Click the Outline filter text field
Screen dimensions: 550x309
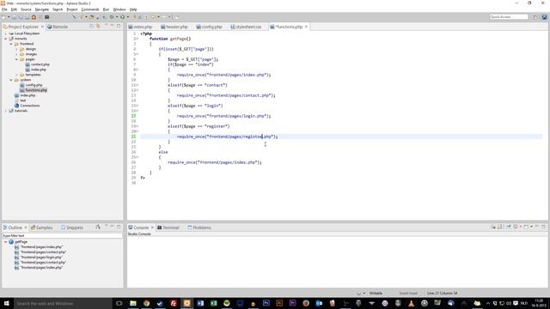pyautogui.click(x=63, y=236)
